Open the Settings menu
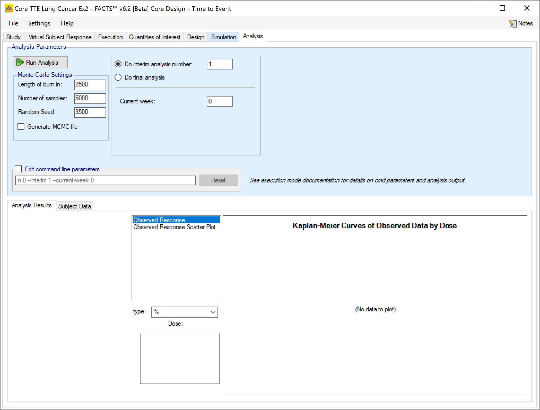Image resolution: width=540 pixels, height=410 pixels. tap(39, 23)
